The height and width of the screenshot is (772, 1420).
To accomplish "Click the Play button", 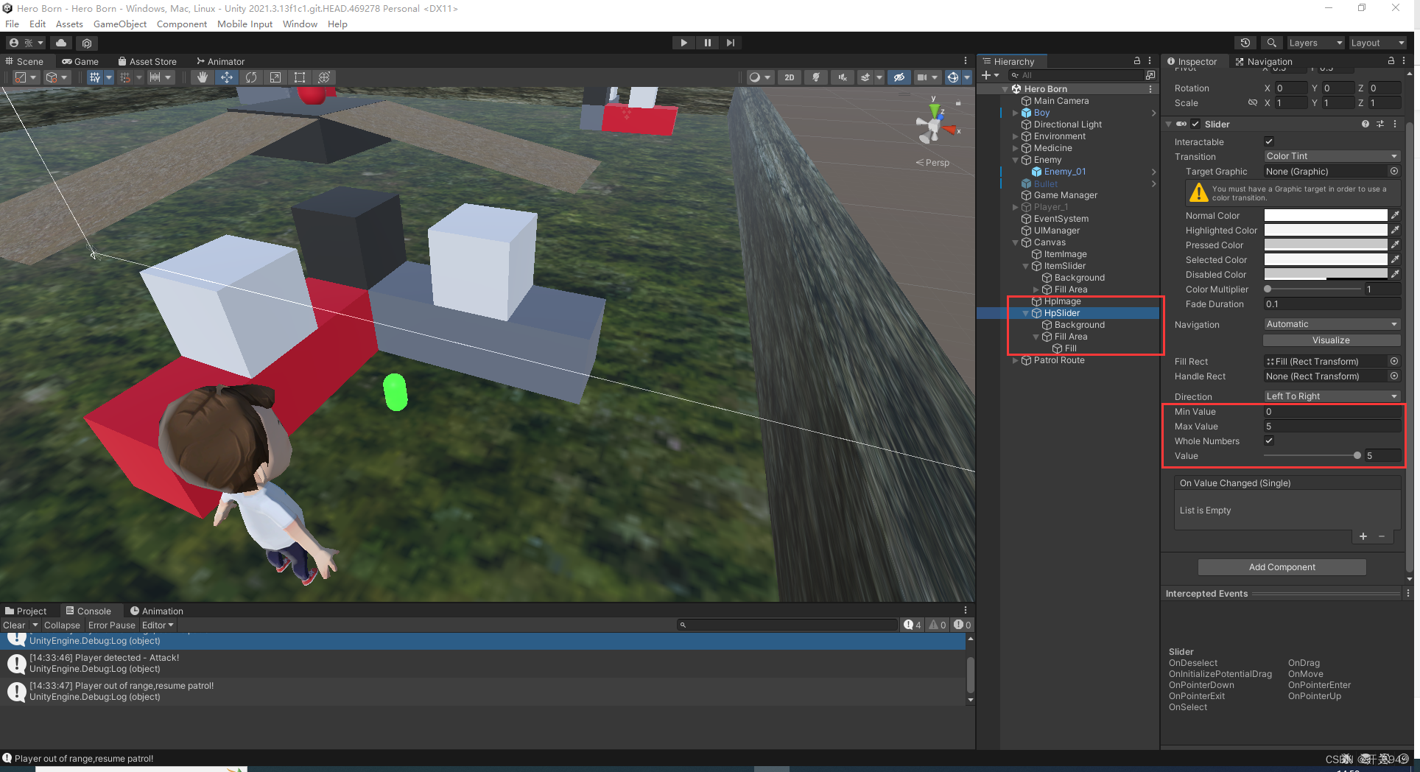I will tap(683, 43).
